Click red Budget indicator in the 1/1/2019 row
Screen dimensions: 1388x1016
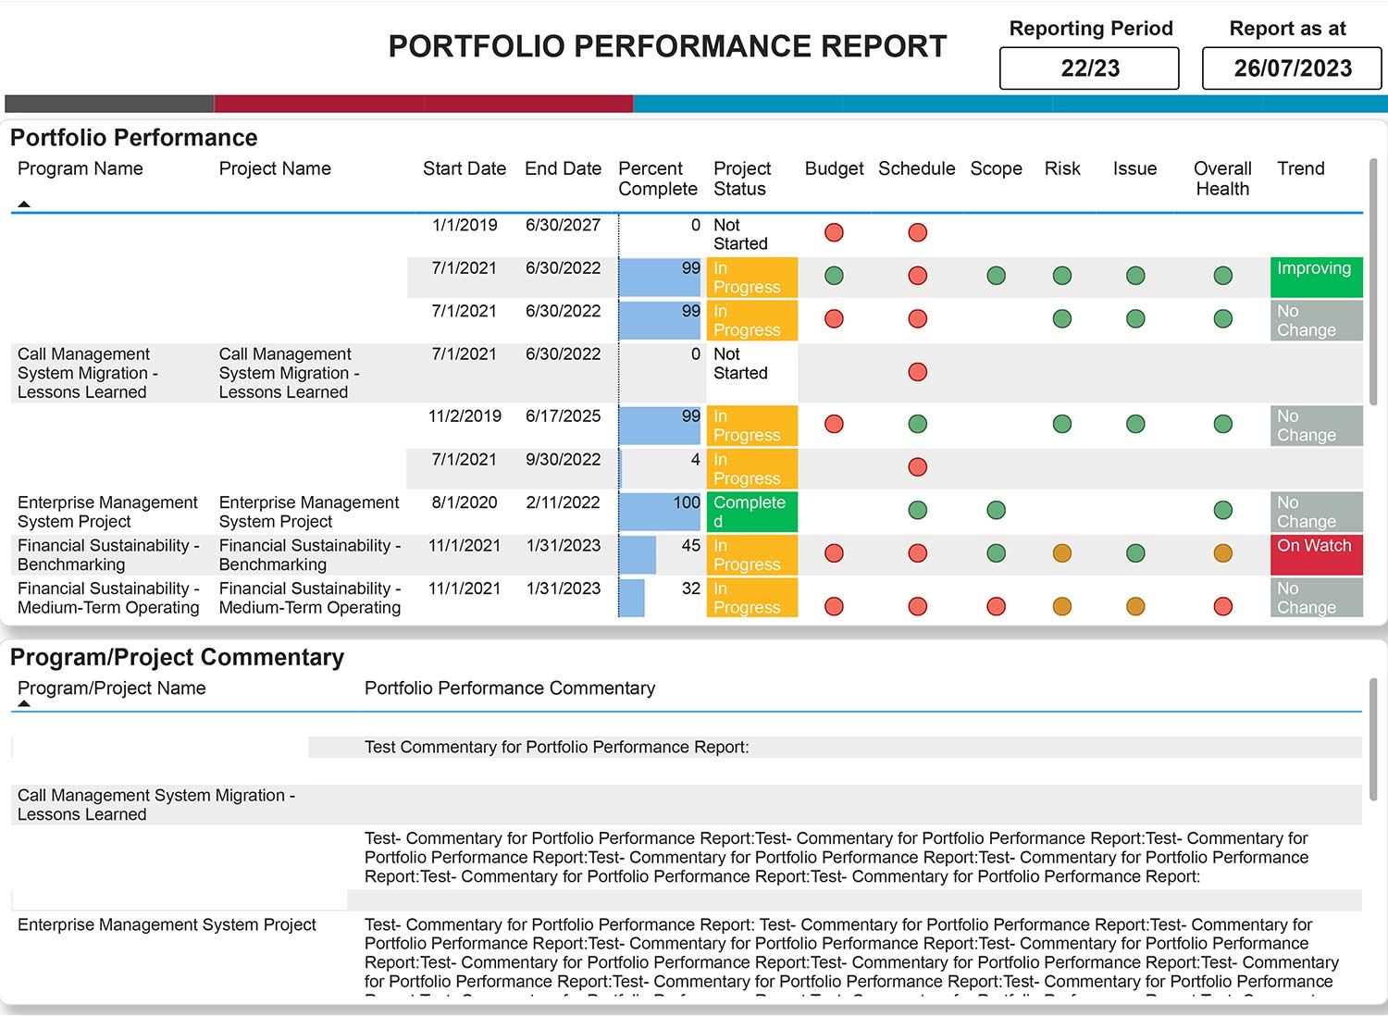tap(834, 232)
